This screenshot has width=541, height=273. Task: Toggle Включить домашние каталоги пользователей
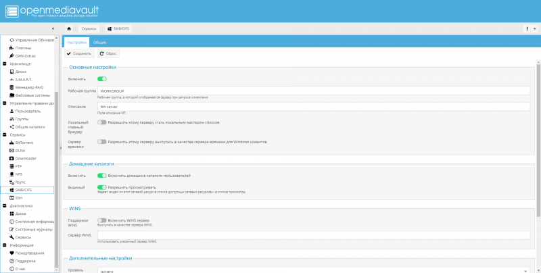coord(102,176)
